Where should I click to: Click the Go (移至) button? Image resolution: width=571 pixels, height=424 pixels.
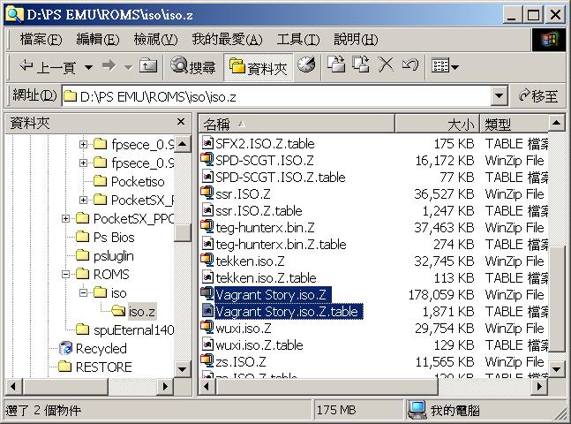tap(537, 96)
